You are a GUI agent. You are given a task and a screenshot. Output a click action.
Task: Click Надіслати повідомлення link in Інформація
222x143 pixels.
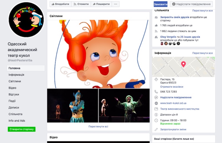pyautogui.click(x=176, y=97)
